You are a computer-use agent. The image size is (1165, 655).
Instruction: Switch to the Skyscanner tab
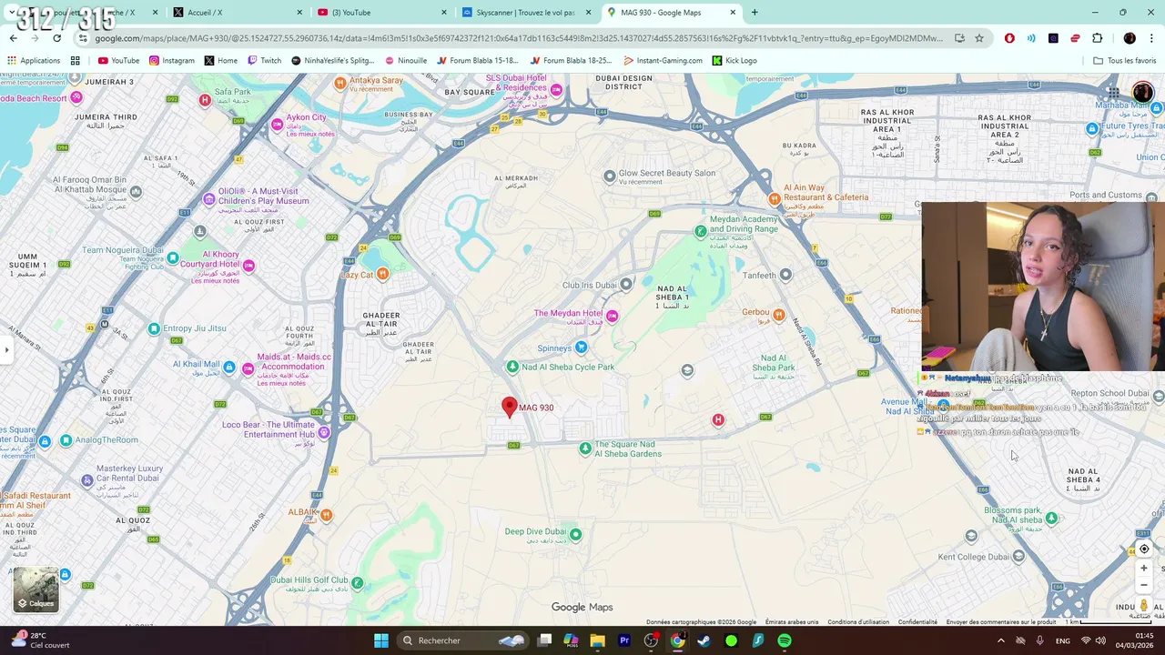526,13
